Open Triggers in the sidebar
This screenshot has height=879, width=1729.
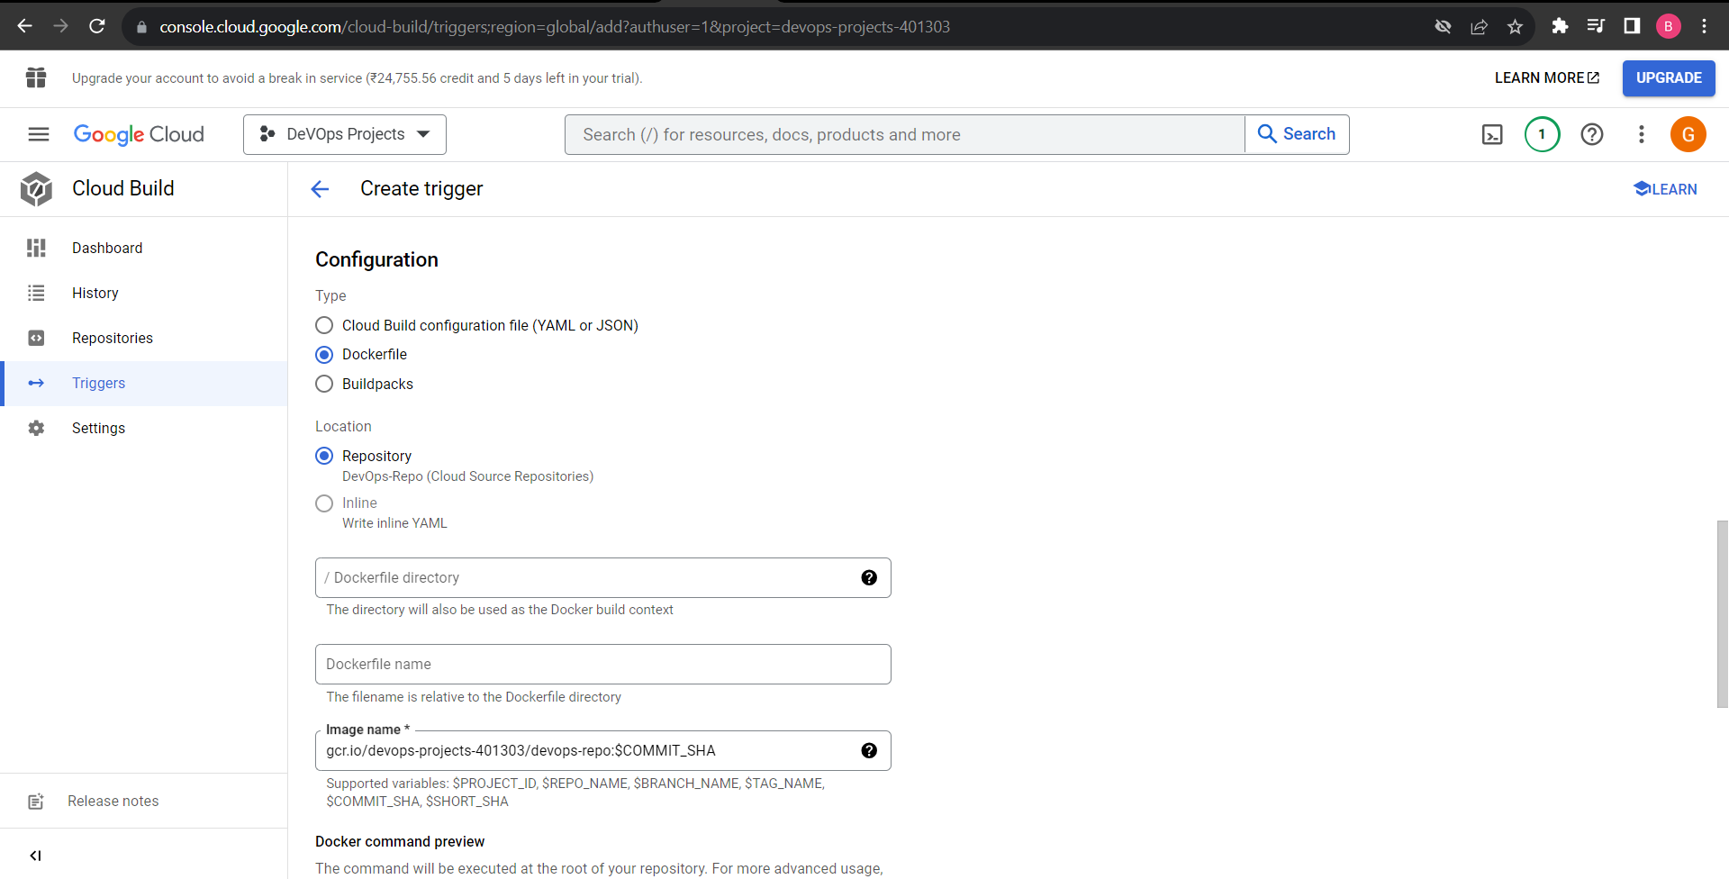click(x=144, y=384)
